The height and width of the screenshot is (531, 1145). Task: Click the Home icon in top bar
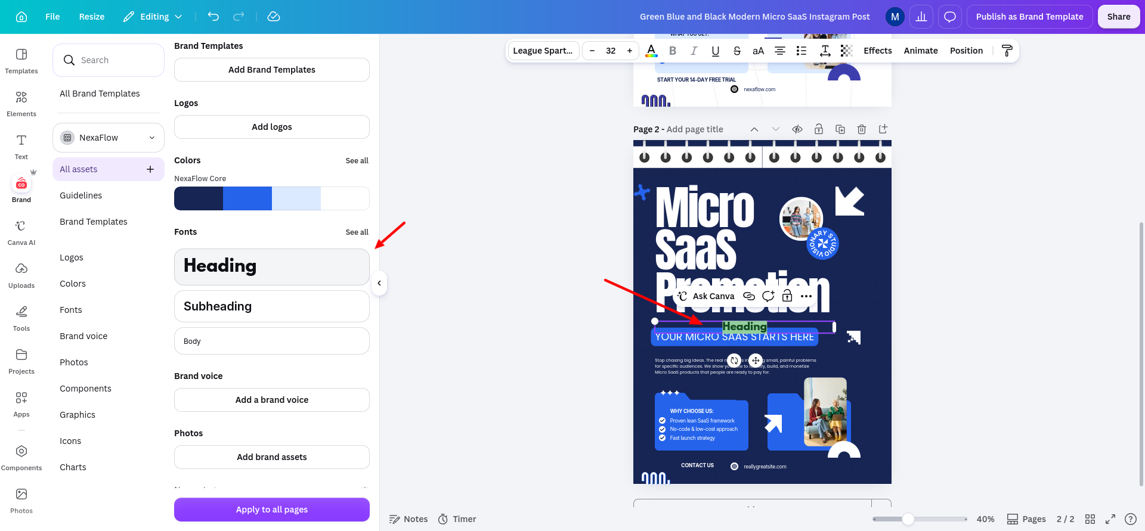pyautogui.click(x=21, y=17)
